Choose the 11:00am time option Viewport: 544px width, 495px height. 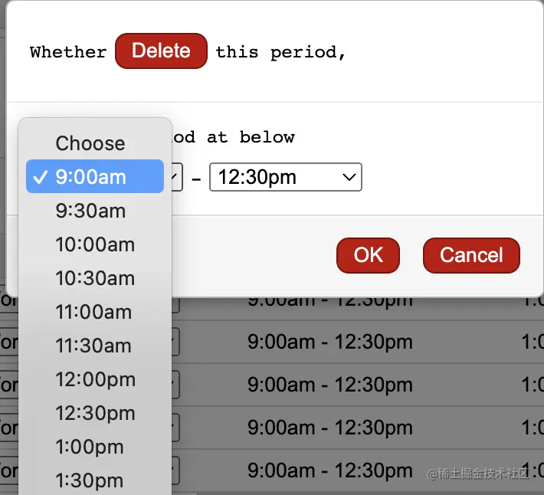pyautogui.click(x=93, y=312)
